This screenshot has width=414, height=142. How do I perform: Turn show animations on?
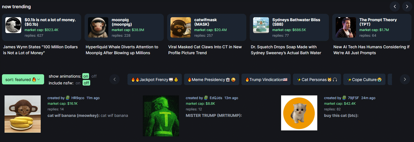click(86, 76)
